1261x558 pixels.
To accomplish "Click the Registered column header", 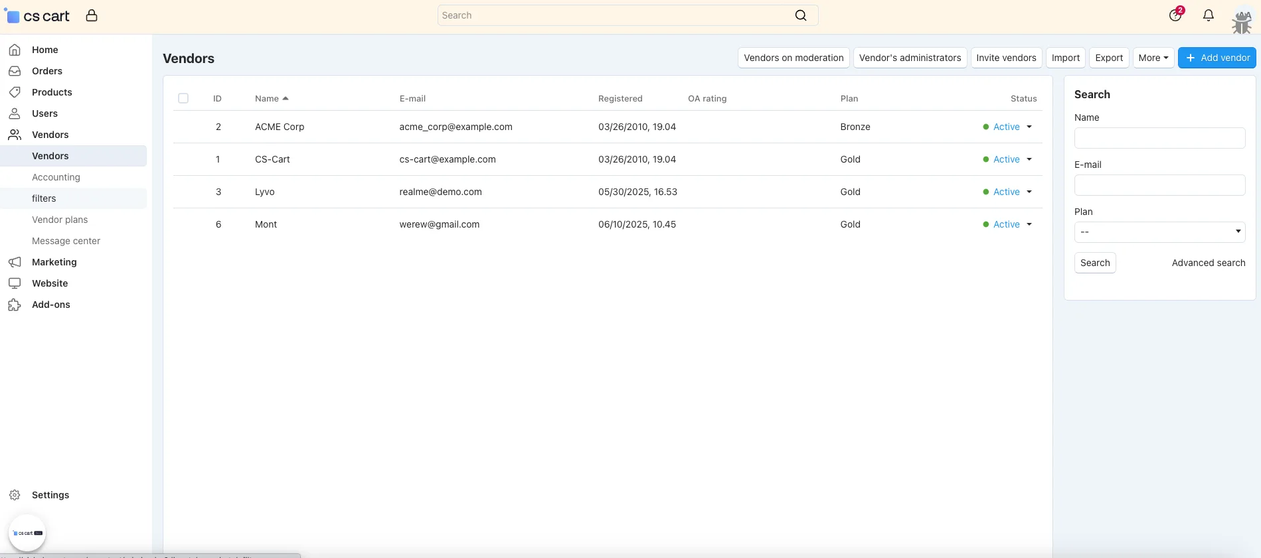I will click(620, 98).
